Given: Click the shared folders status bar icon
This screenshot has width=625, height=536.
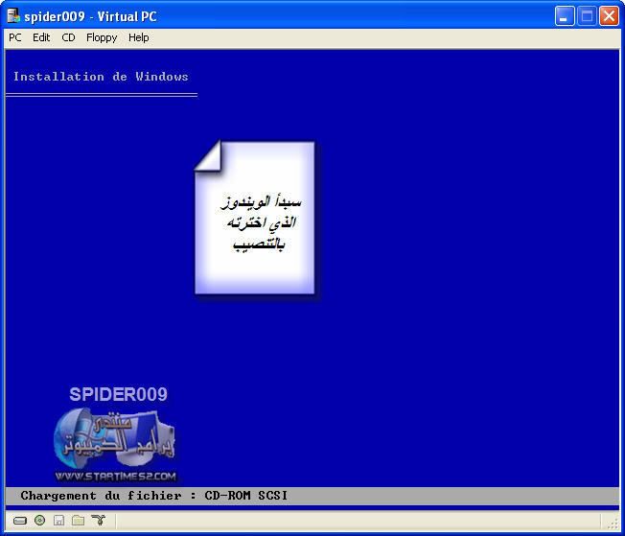Looking at the screenshot, I should click(x=79, y=520).
